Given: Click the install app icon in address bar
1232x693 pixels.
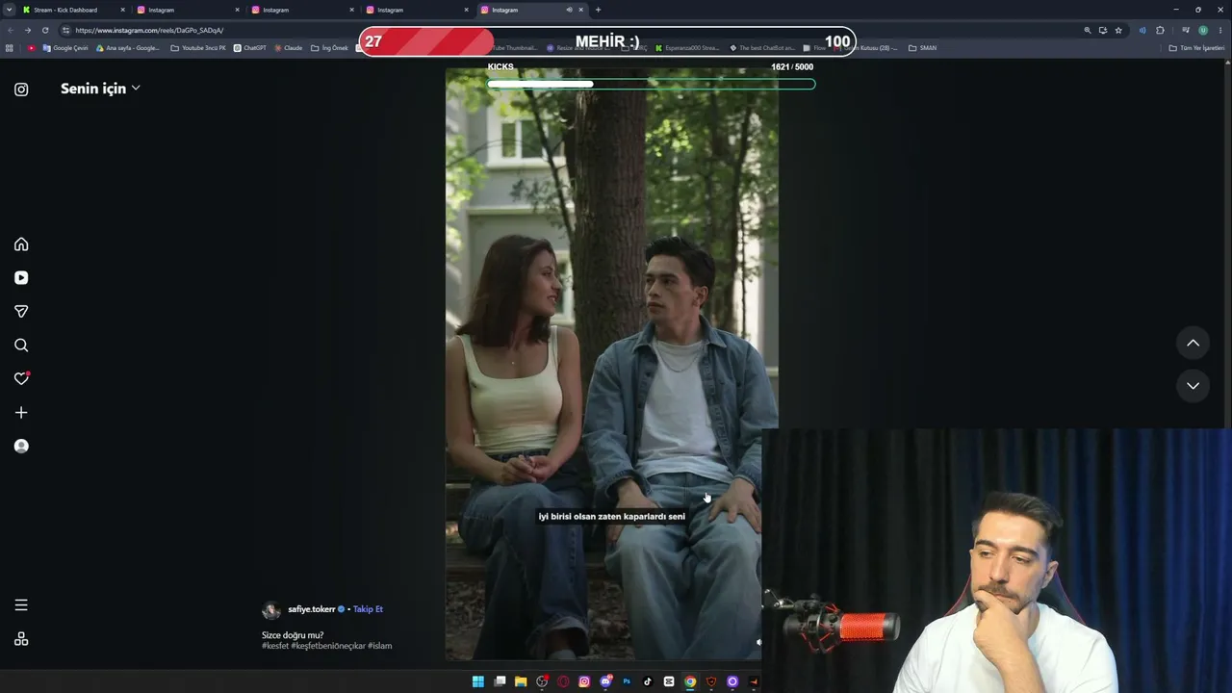Looking at the screenshot, I should coord(1103,30).
